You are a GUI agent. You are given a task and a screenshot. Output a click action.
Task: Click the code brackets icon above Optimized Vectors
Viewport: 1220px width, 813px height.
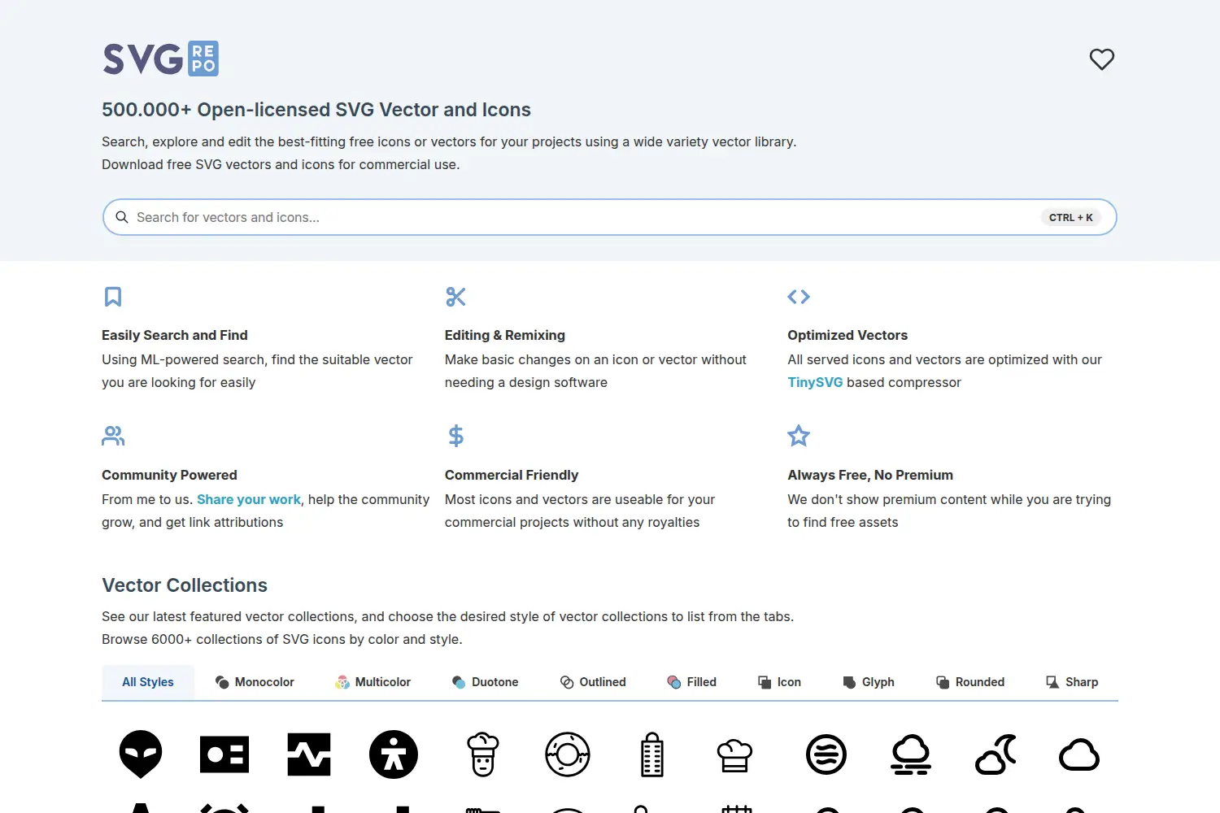(x=799, y=297)
